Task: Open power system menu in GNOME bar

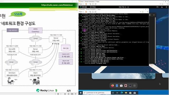Action: coord(167,7)
